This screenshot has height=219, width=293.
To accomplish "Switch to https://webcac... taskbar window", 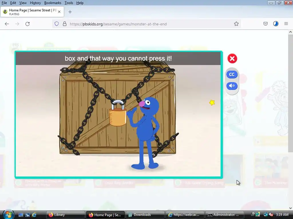I will coord(185,215).
